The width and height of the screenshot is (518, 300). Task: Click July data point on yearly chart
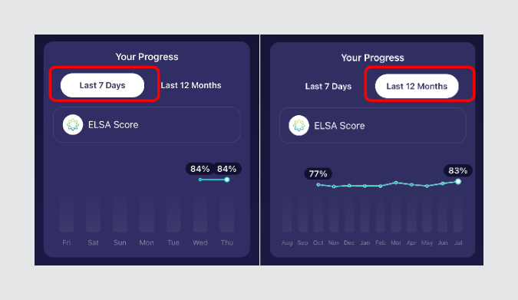[x=458, y=181]
